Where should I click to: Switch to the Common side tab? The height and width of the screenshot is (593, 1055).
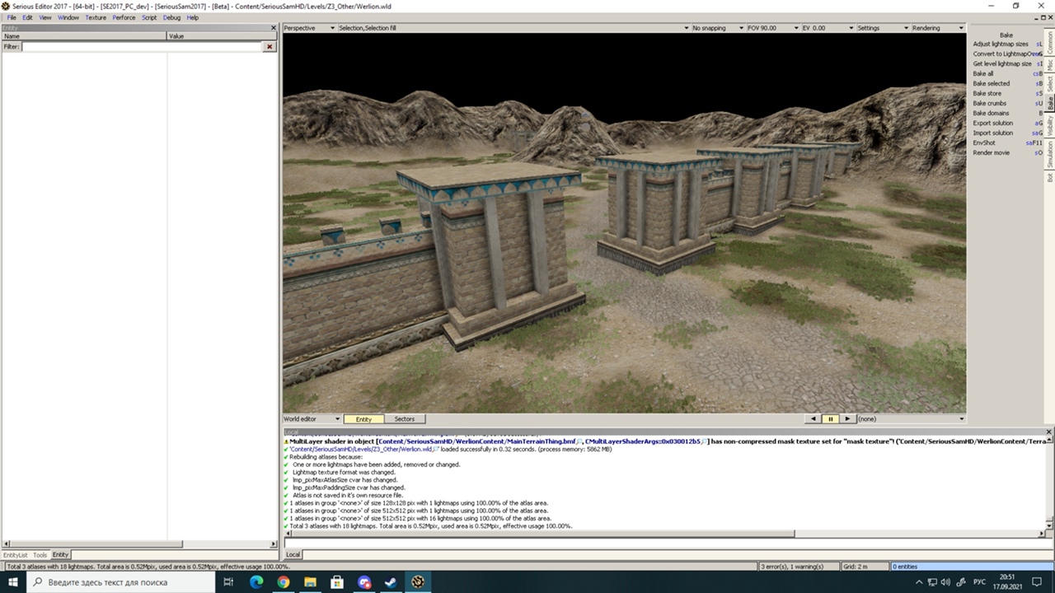(1050, 43)
